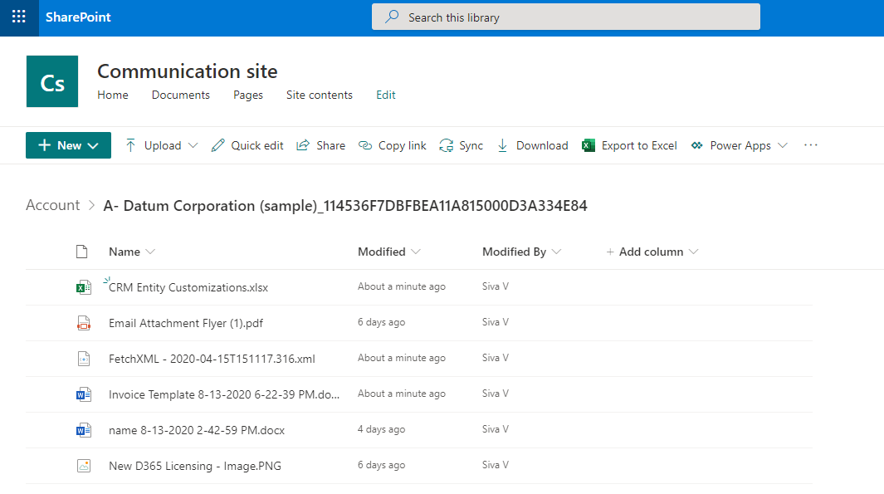Expand the Add column chevron

[x=693, y=252]
